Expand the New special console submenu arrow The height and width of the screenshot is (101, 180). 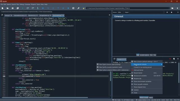point(161,65)
